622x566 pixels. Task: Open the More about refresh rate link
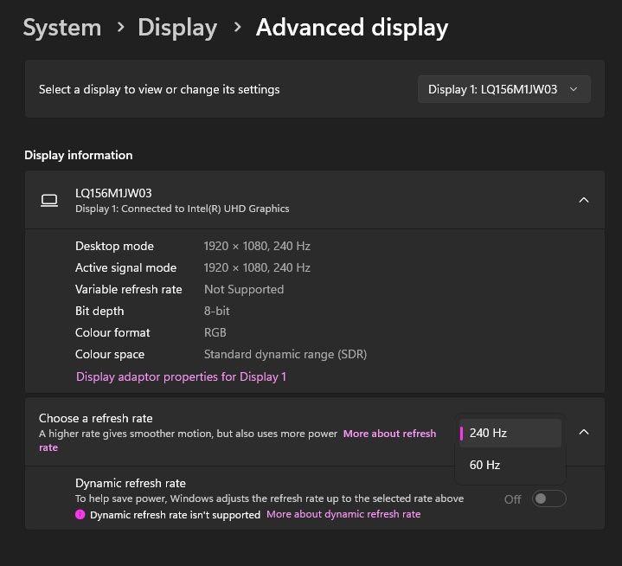click(x=389, y=434)
